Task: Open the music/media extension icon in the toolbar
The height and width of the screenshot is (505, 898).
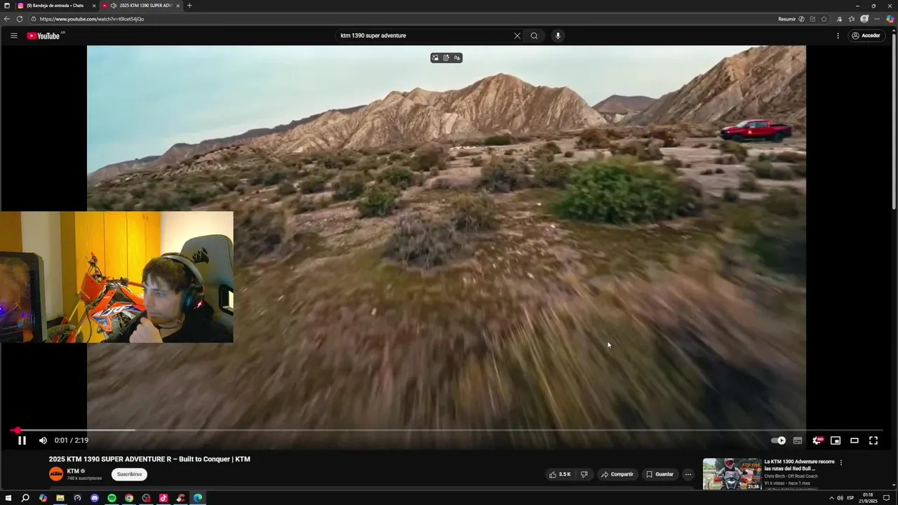Action: 839,19
